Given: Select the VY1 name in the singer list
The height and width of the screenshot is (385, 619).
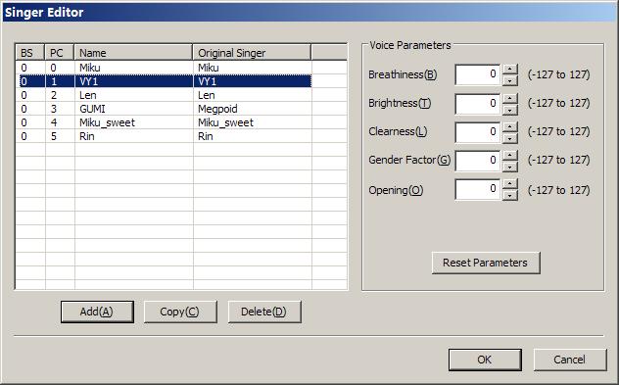Looking at the screenshot, I should click(x=134, y=81).
